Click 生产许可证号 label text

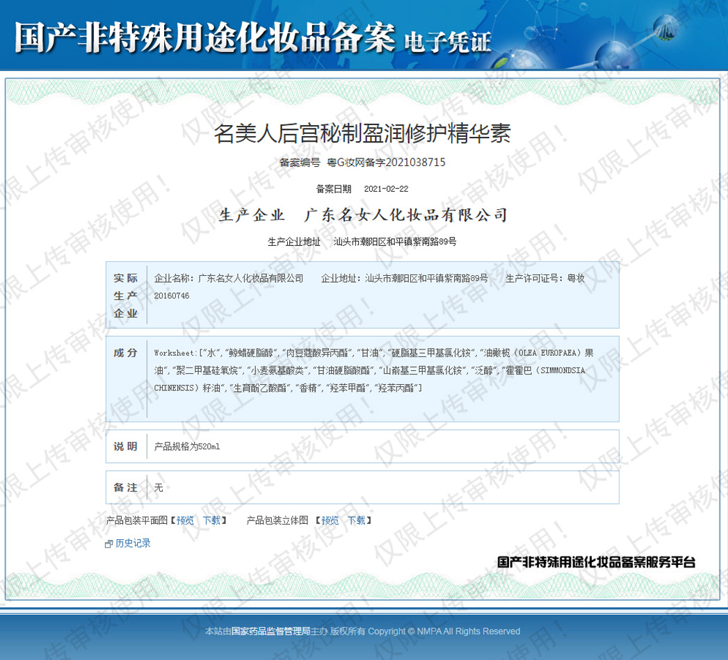pyautogui.click(x=534, y=279)
